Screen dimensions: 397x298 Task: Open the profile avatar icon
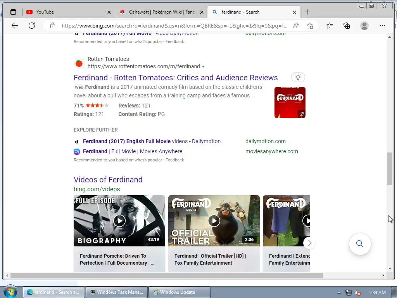(x=364, y=26)
